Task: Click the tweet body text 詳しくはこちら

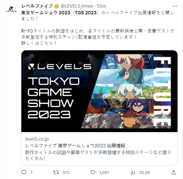Action: pyautogui.click(x=39, y=43)
